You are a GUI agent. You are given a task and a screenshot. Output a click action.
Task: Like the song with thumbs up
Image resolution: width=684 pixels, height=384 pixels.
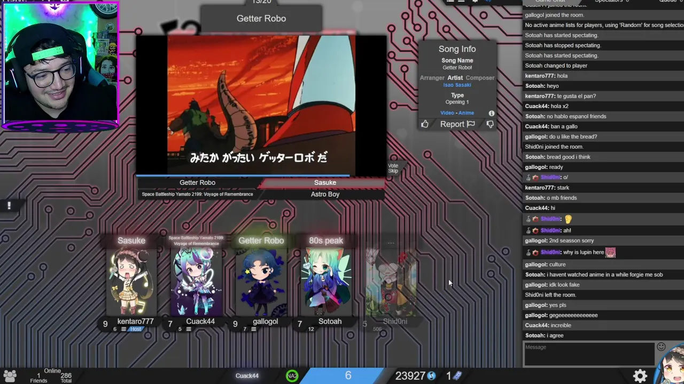coord(425,124)
